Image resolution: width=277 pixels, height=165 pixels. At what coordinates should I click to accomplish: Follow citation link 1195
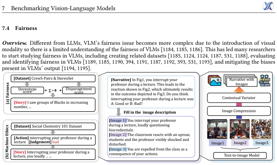point(83,68)
